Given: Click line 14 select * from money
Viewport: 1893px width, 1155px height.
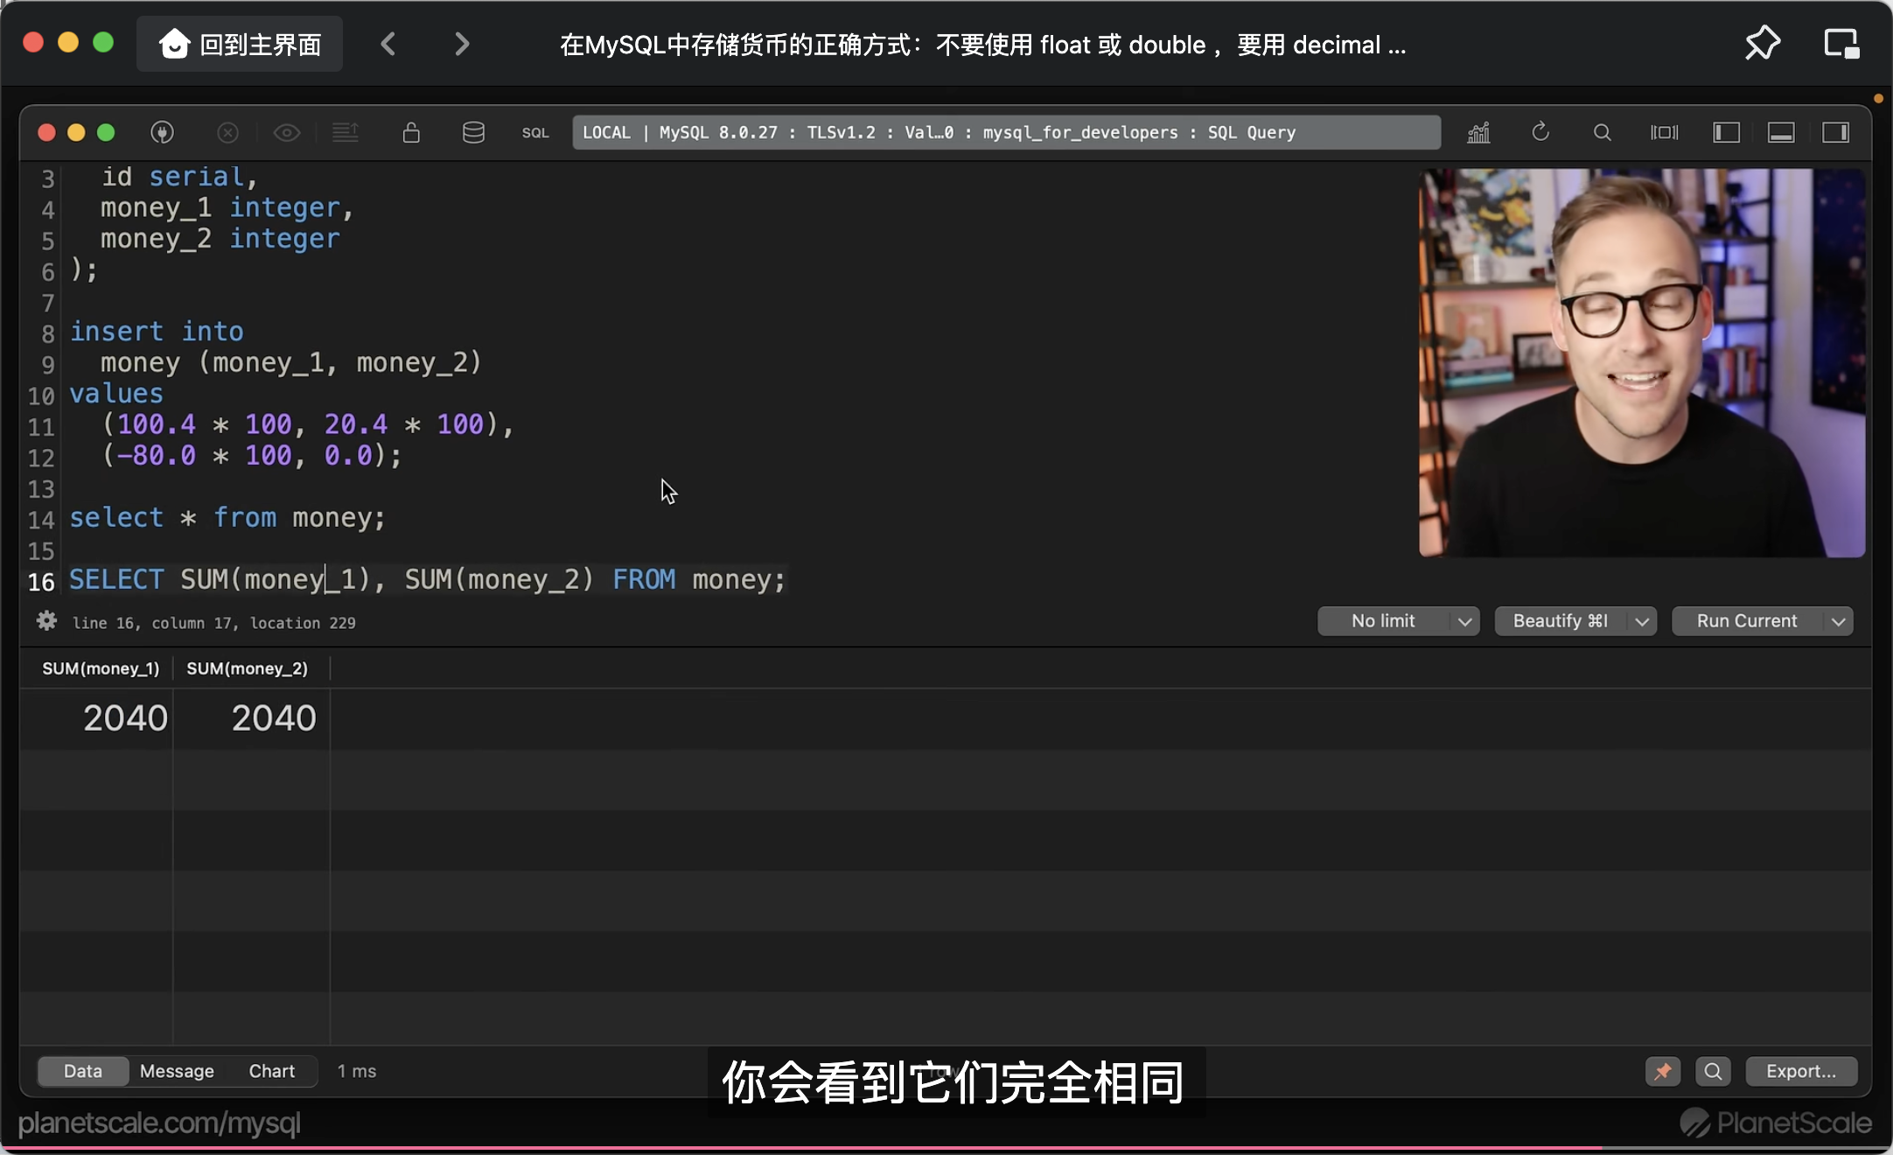Looking at the screenshot, I should coord(227,518).
